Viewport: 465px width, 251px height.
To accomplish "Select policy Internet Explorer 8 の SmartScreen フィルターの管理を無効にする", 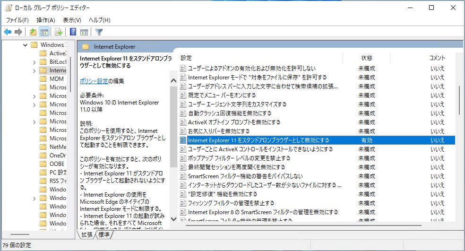I will pyautogui.click(x=263, y=212).
